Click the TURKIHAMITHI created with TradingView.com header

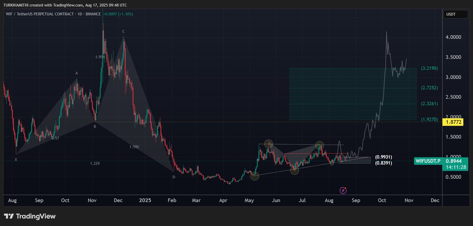pos(65,5)
